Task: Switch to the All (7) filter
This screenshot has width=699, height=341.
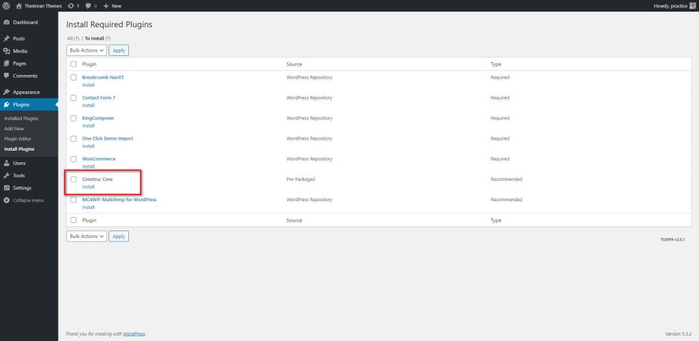Action: tap(73, 39)
